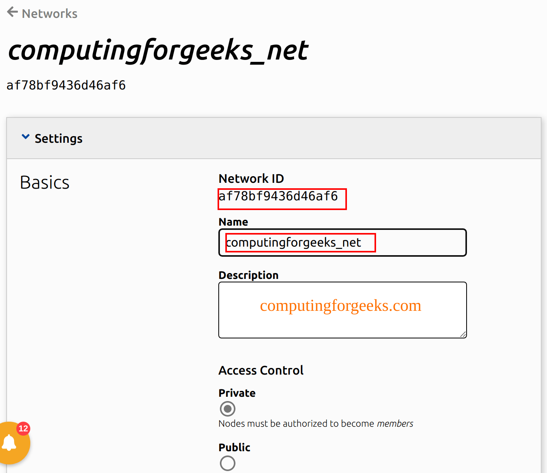Viewport: 547px width, 473px height.
Task: Click the Basics section label
Action: (44, 182)
